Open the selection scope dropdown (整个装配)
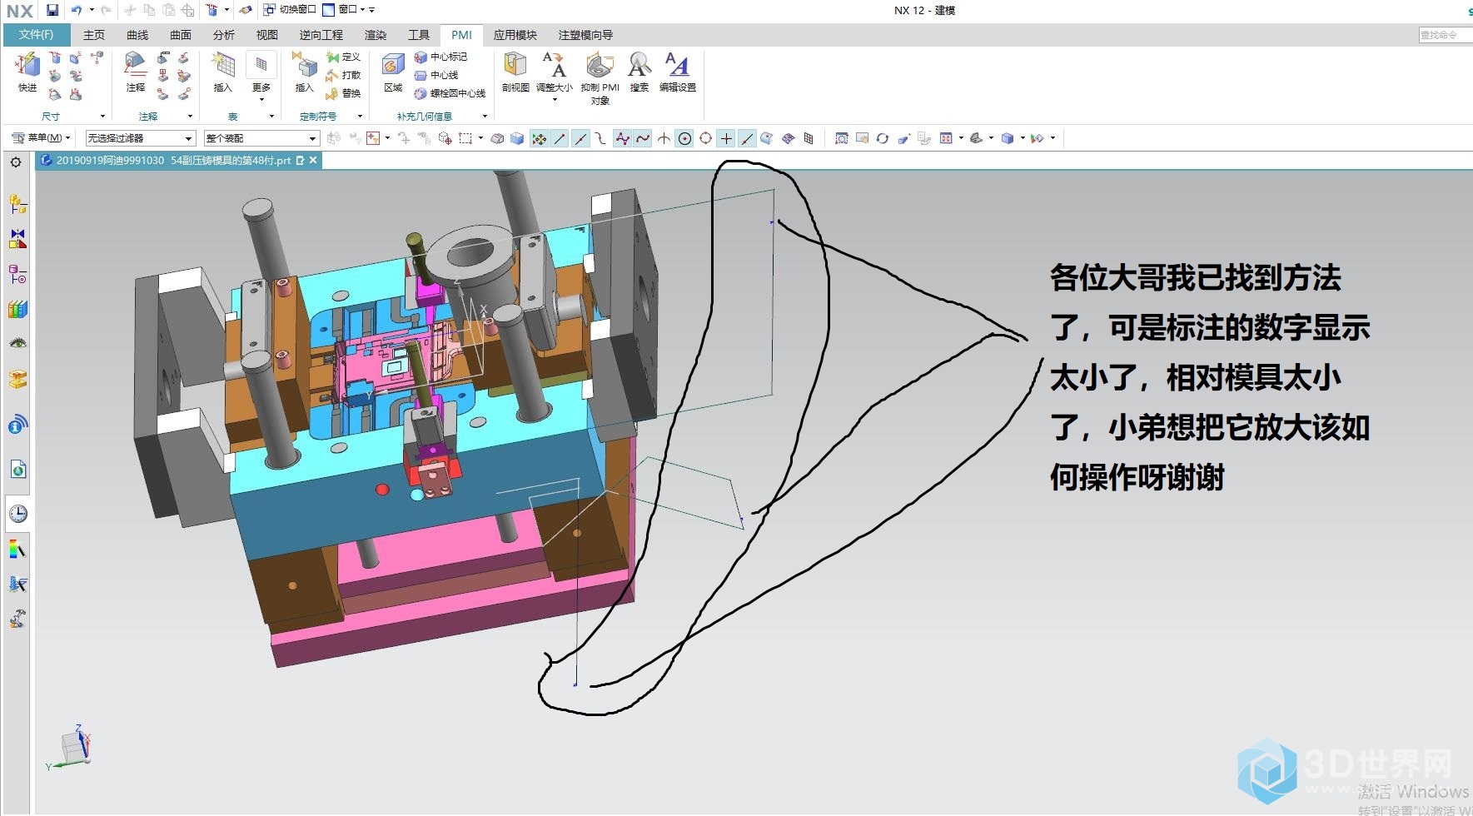The height and width of the screenshot is (816, 1473). coord(261,138)
